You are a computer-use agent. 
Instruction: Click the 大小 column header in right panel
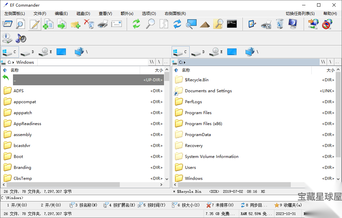(x=330, y=70)
